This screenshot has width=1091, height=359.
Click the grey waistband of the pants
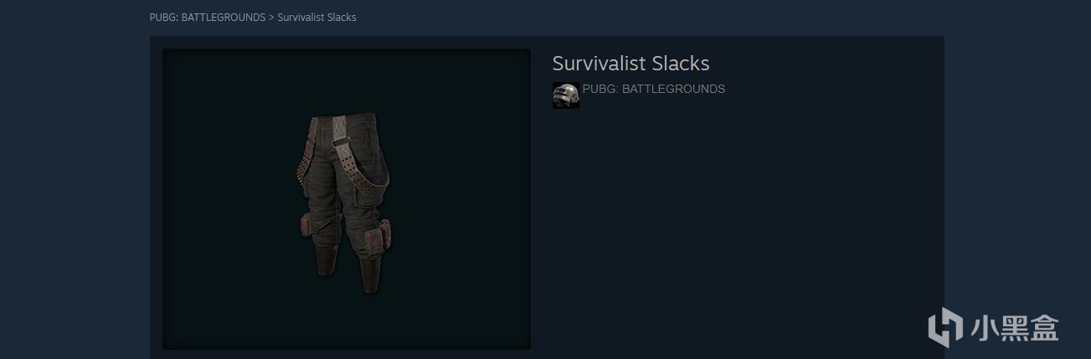coord(343,126)
